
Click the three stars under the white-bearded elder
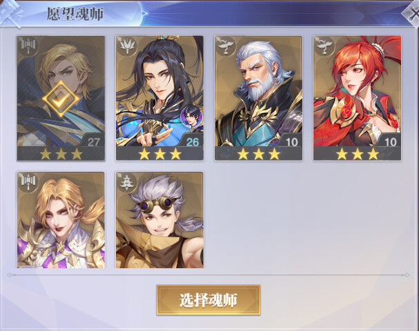click(x=258, y=154)
